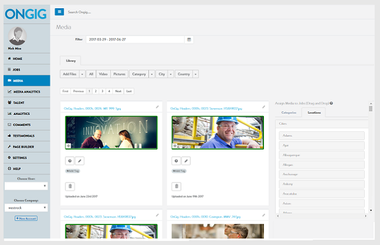
Task: Click the date range filter field
Action: [x=136, y=39]
